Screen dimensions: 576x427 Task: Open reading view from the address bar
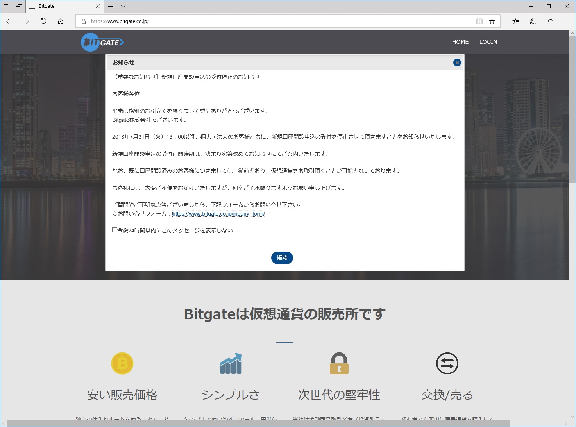point(479,21)
